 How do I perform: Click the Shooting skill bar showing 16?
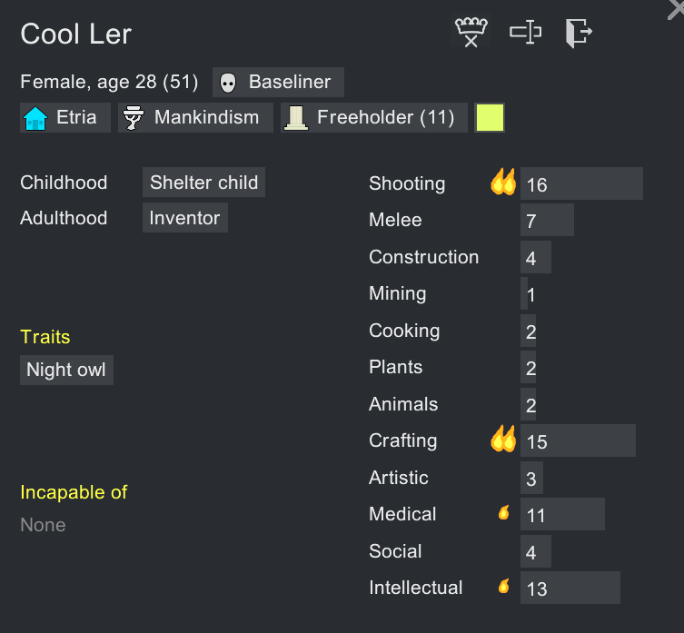581,183
